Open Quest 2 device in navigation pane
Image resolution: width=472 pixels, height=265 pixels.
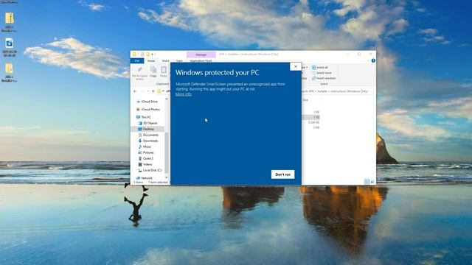tap(146, 158)
